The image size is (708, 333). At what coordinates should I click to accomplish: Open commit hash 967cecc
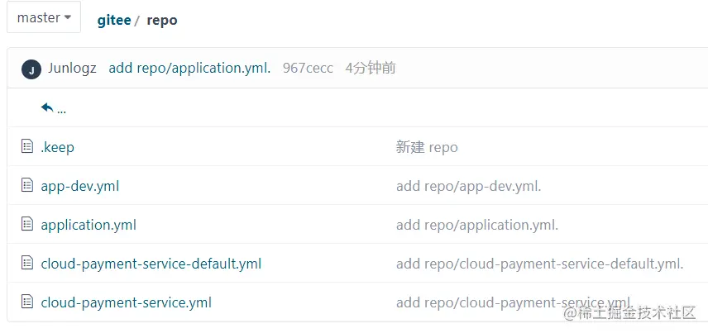coord(308,68)
